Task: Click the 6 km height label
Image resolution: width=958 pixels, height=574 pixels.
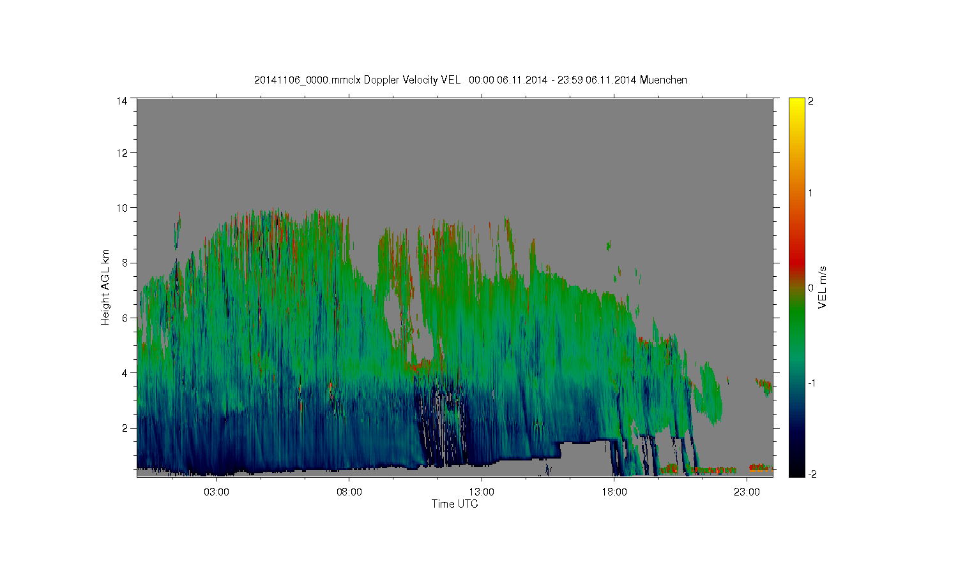Action: click(x=125, y=318)
